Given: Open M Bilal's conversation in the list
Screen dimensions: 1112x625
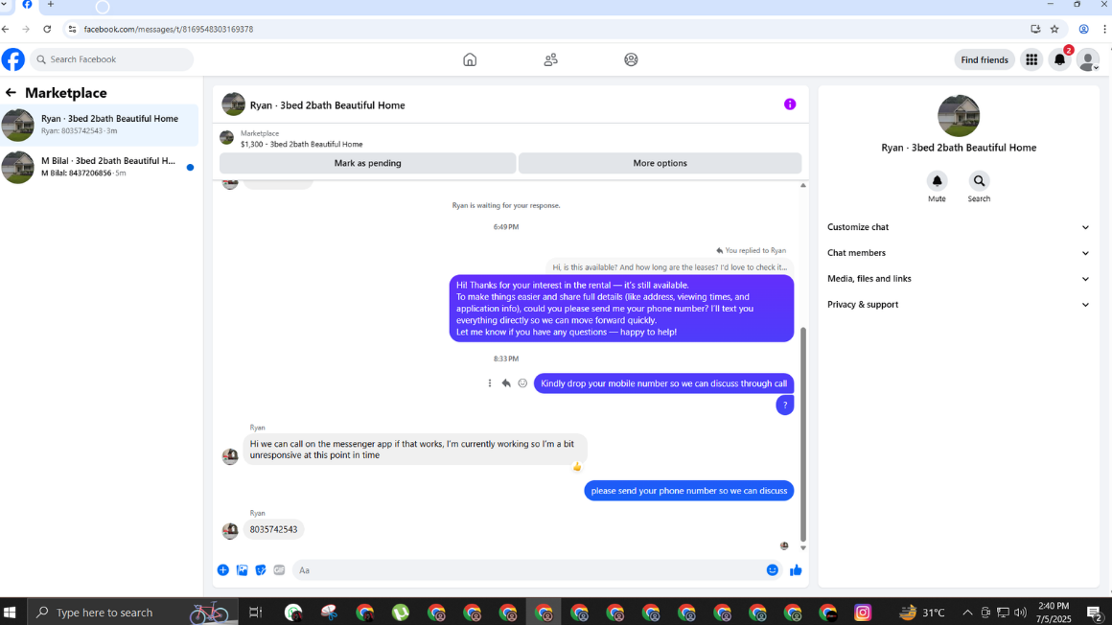Looking at the screenshot, I should pos(100,167).
